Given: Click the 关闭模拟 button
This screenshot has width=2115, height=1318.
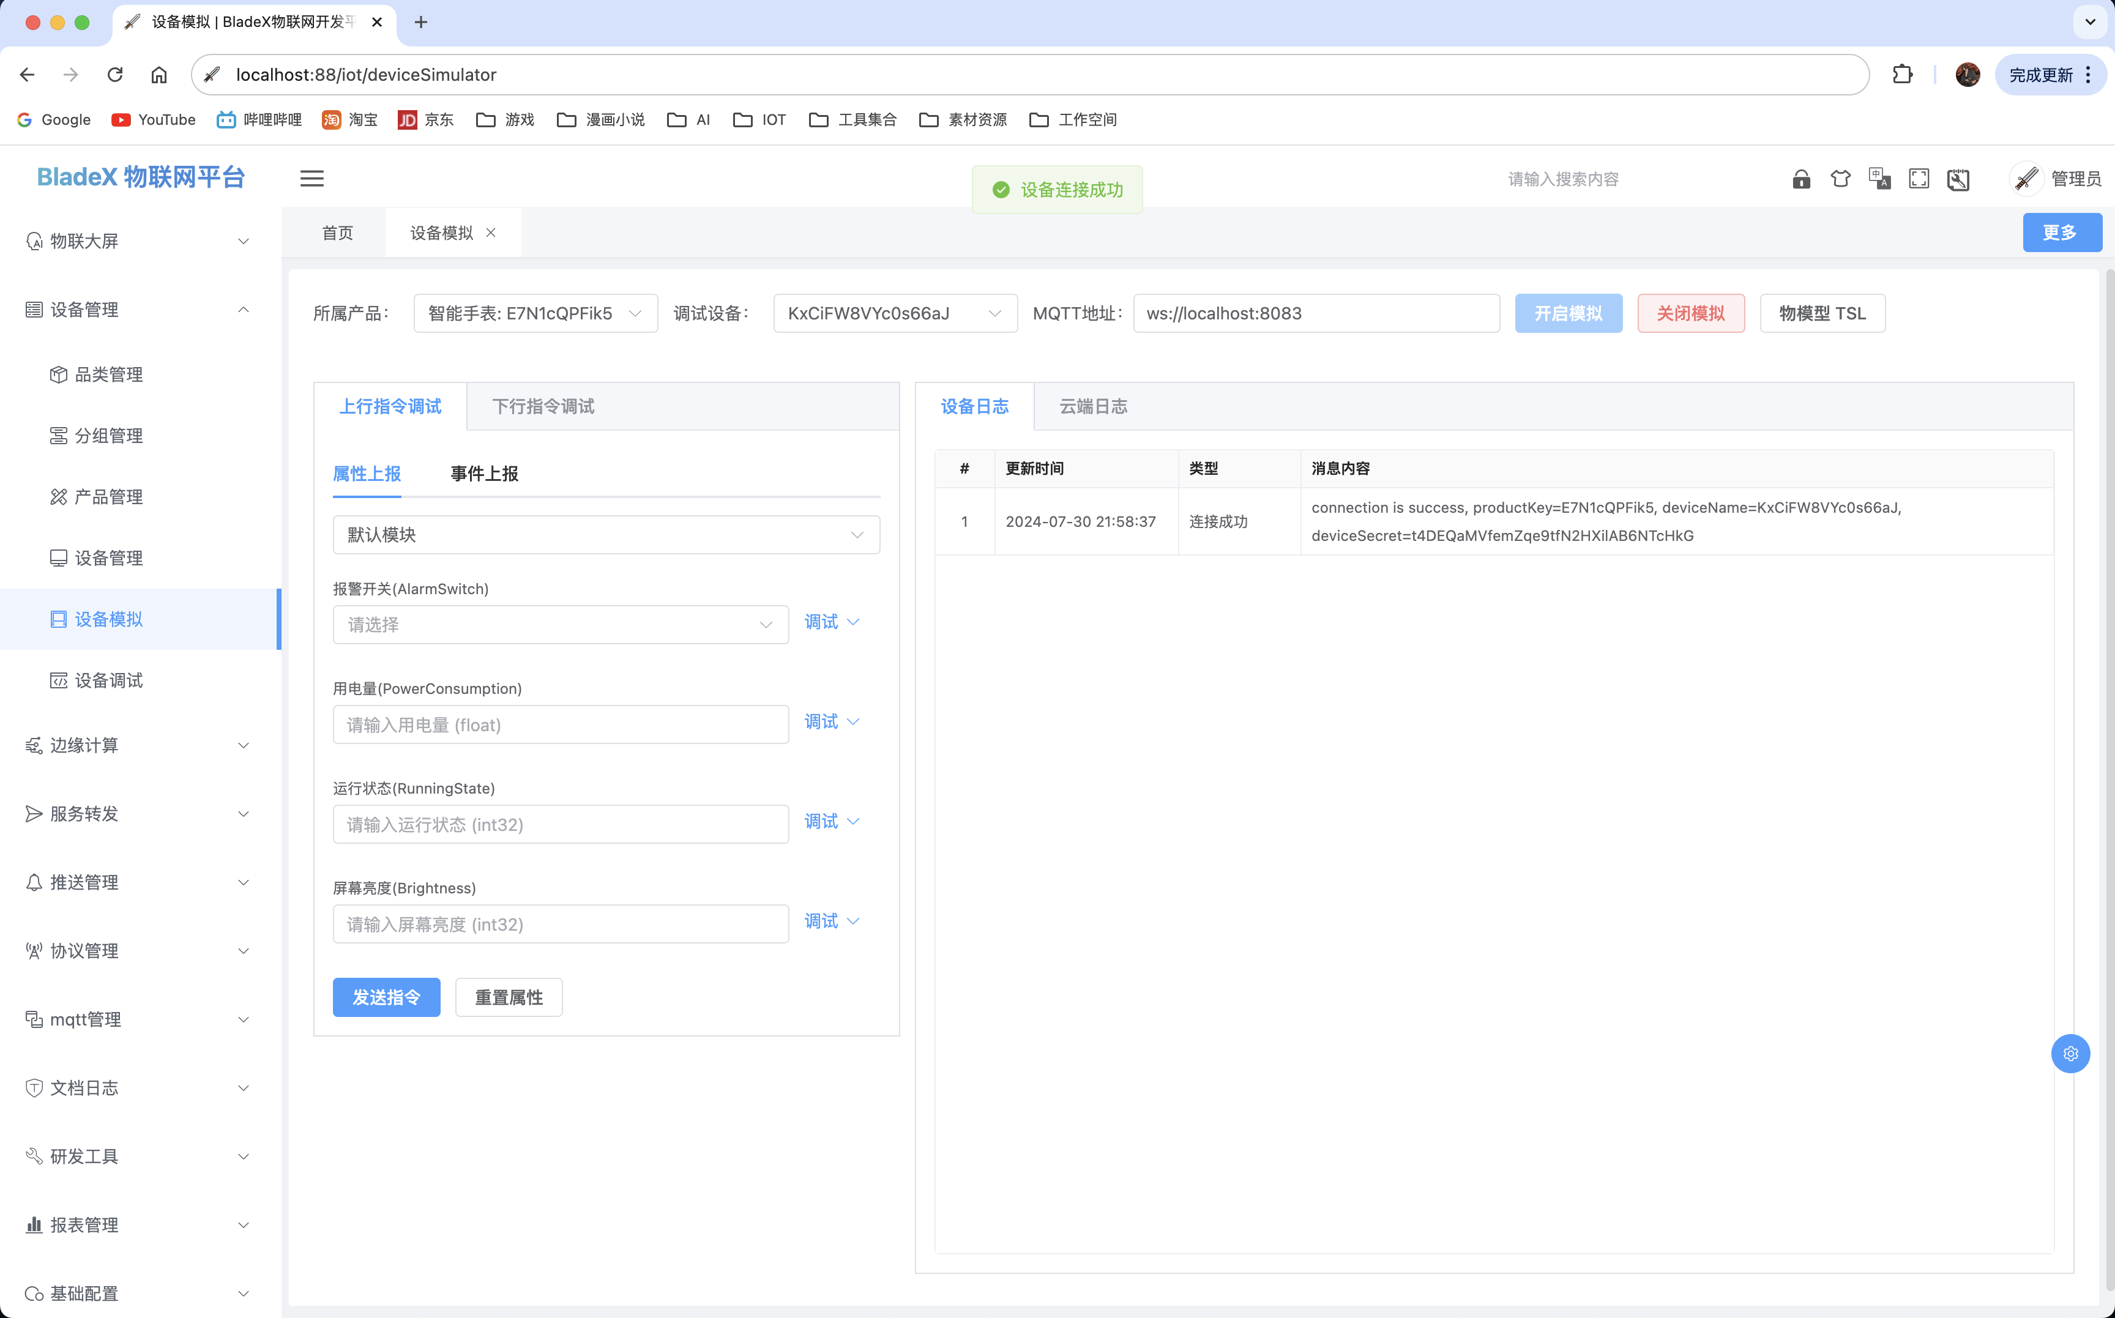Looking at the screenshot, I should 1690,314.
